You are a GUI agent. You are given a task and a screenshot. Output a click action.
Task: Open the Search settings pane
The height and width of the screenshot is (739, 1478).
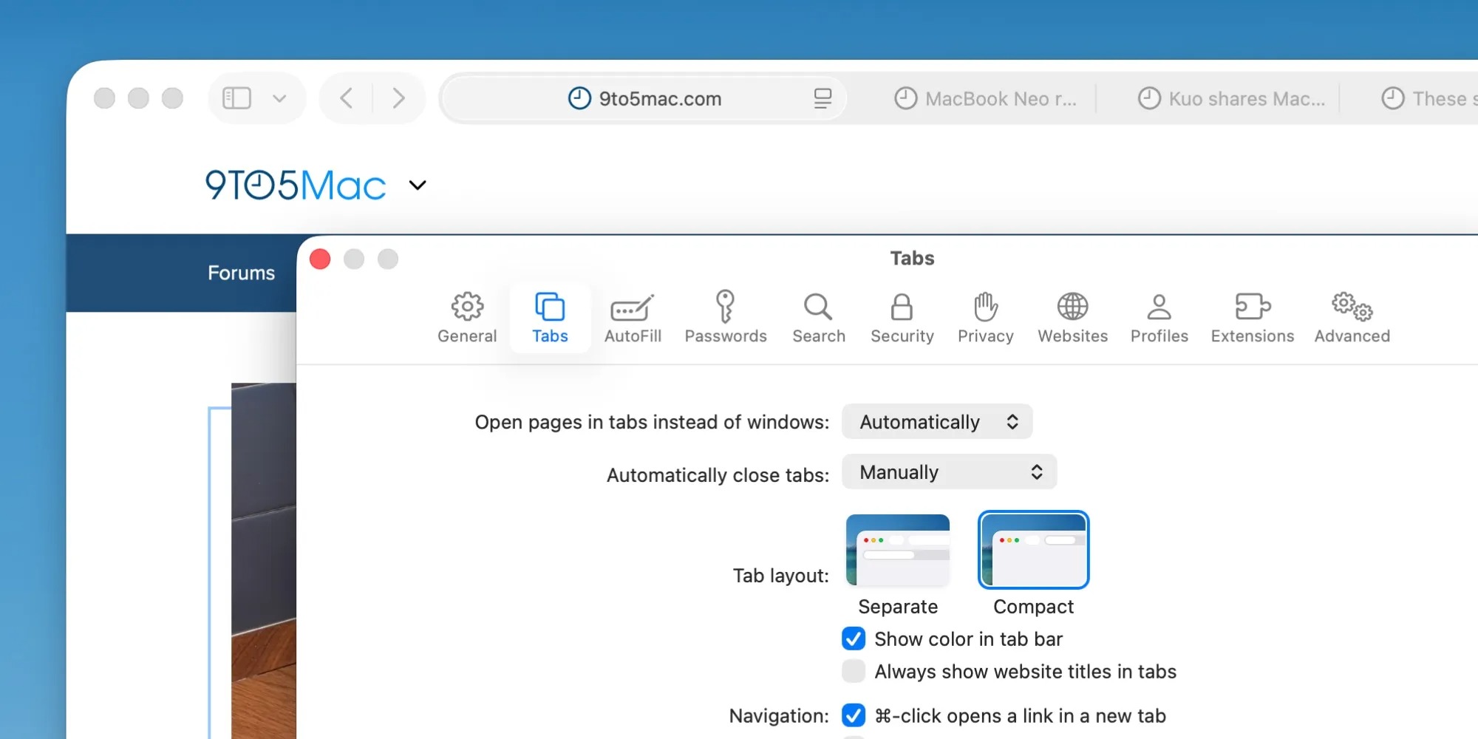click(818, 318)
